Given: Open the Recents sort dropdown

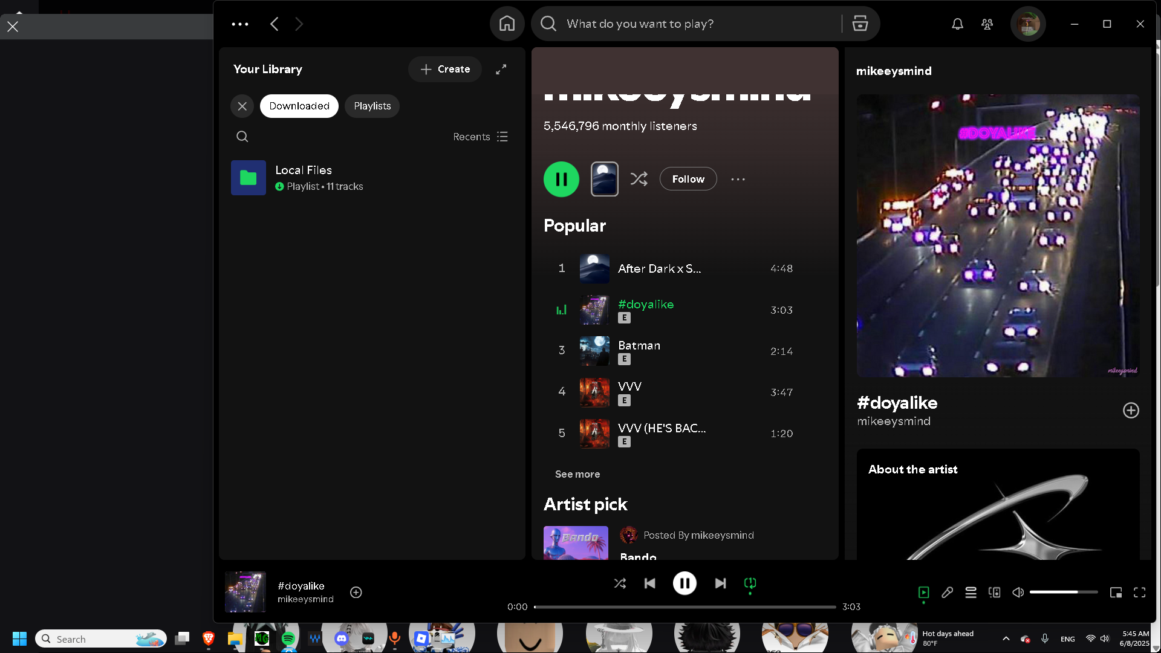Looking at the screenshot, I should (481, 137).
